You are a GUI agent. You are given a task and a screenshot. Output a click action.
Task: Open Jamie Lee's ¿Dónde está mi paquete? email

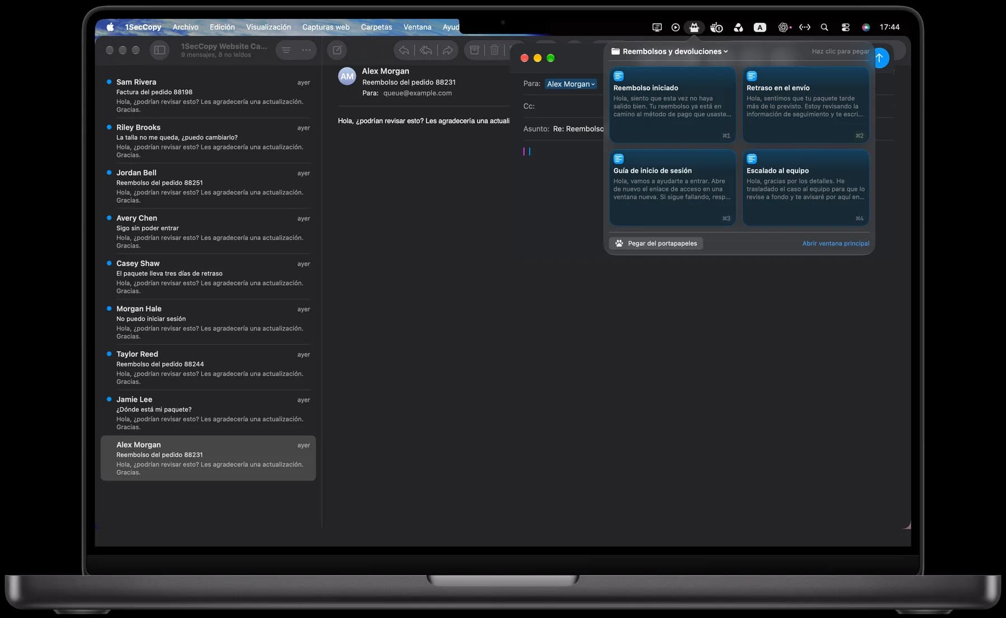click(208, 412)
